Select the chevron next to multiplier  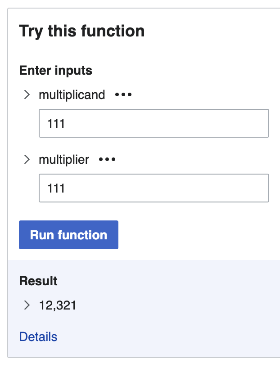(27, 159)
